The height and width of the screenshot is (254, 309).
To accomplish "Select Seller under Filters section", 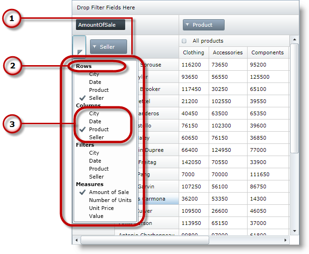I will [96, 177].
